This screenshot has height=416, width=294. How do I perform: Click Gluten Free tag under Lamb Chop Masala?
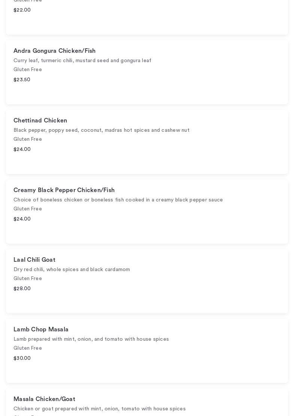point(28,348)
